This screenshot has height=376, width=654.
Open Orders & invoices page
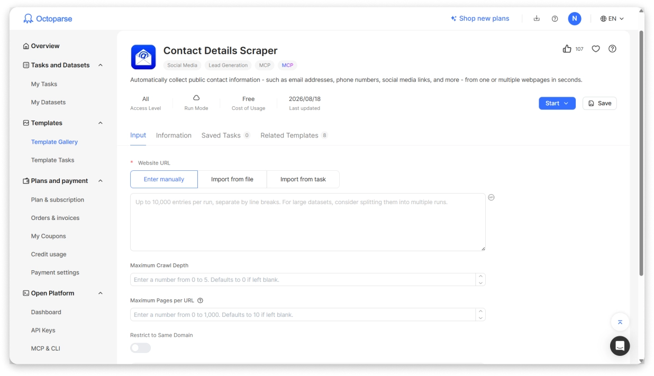click(x=55, y=218)
